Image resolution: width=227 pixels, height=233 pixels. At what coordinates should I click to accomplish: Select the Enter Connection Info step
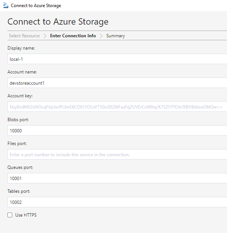point(73,36)
